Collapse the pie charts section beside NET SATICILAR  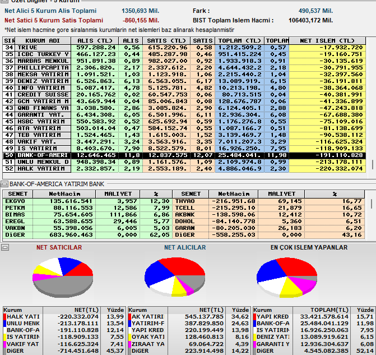click(x=5, y=247)
